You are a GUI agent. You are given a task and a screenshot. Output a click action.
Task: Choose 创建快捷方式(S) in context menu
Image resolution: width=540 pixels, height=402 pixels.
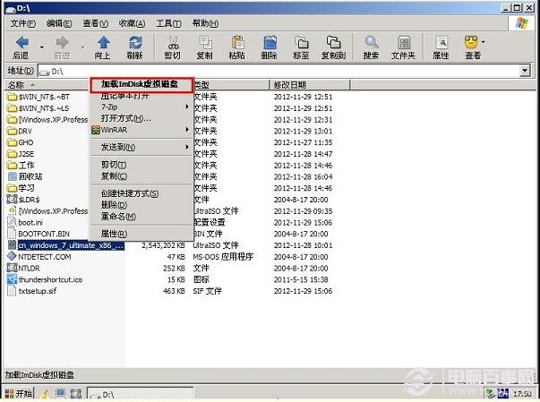point(141,193)
